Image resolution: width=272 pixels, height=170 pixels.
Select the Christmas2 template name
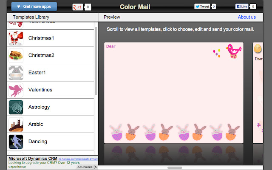click(41, 55)
